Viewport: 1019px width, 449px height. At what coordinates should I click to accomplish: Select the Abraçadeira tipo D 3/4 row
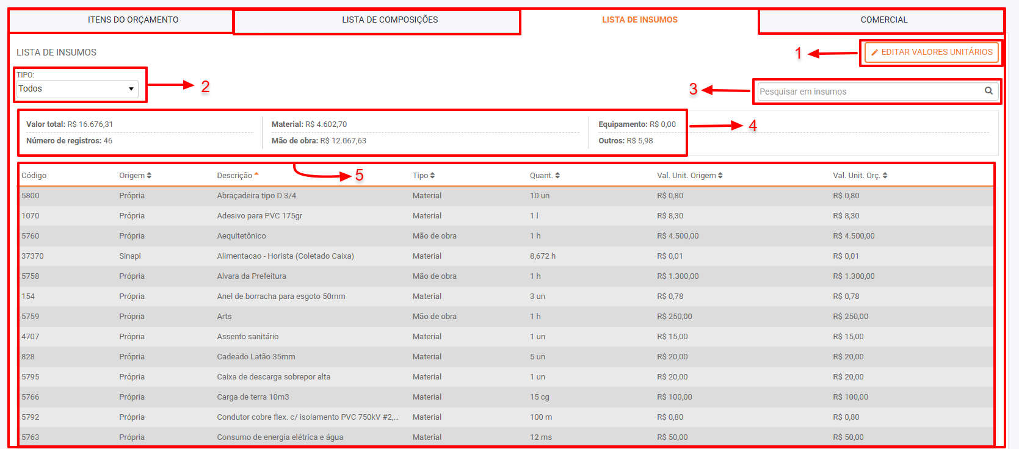[x=256, y=196]
